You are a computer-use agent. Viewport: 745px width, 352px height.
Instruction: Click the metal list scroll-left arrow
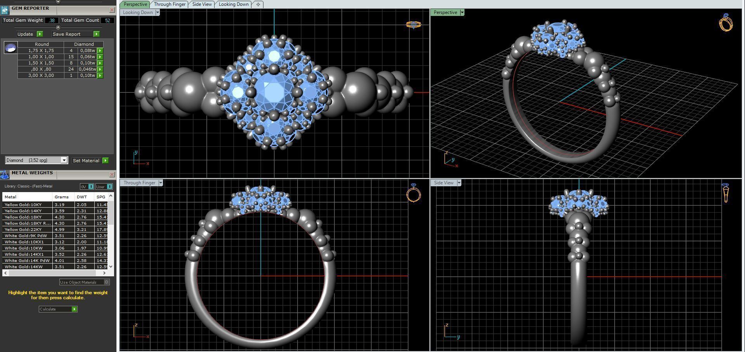5,273
